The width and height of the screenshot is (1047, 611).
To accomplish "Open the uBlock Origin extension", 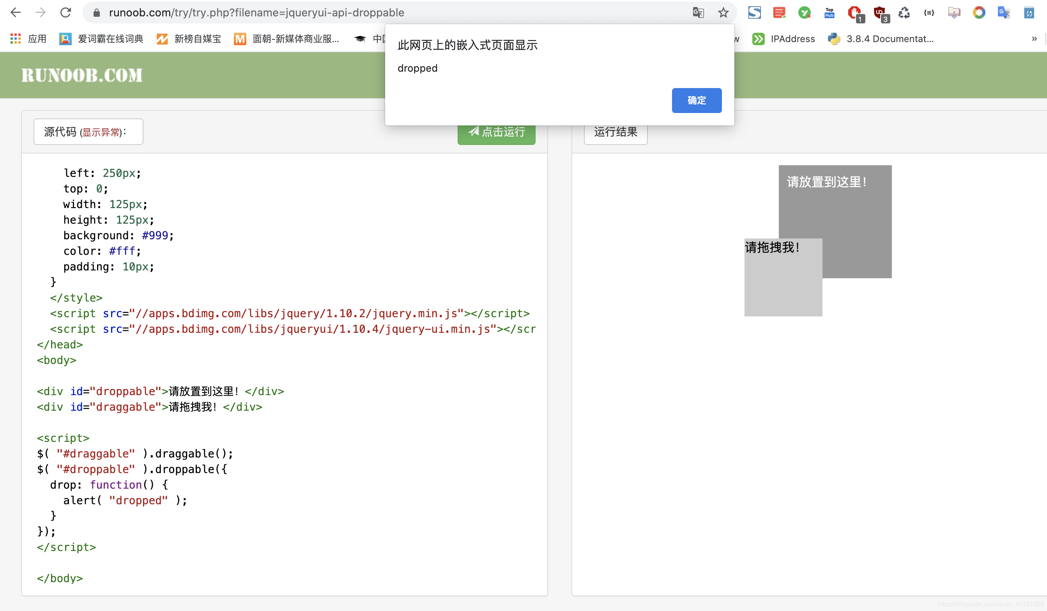I will [x=879, y=12].
